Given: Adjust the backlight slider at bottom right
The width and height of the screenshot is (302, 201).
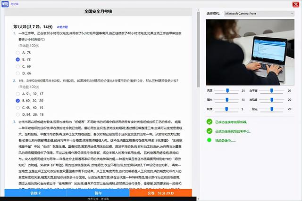Looking at the screenshot, I should coord(272,109).
